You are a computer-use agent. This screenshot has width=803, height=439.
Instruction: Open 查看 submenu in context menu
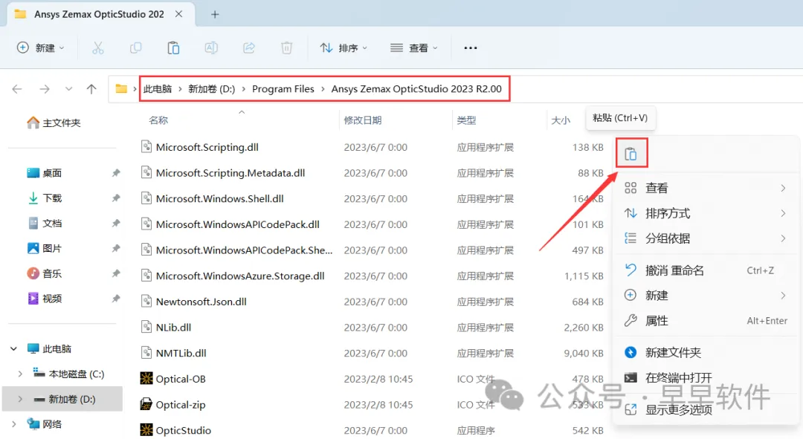coord(705,188)
